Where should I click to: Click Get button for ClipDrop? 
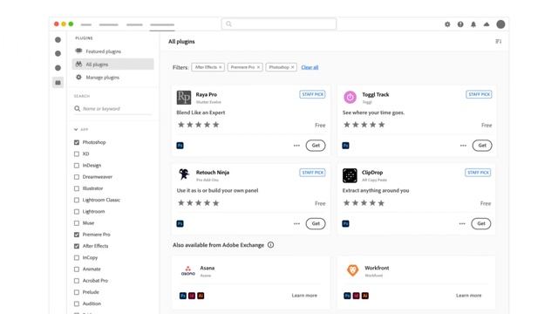[481, 223]
